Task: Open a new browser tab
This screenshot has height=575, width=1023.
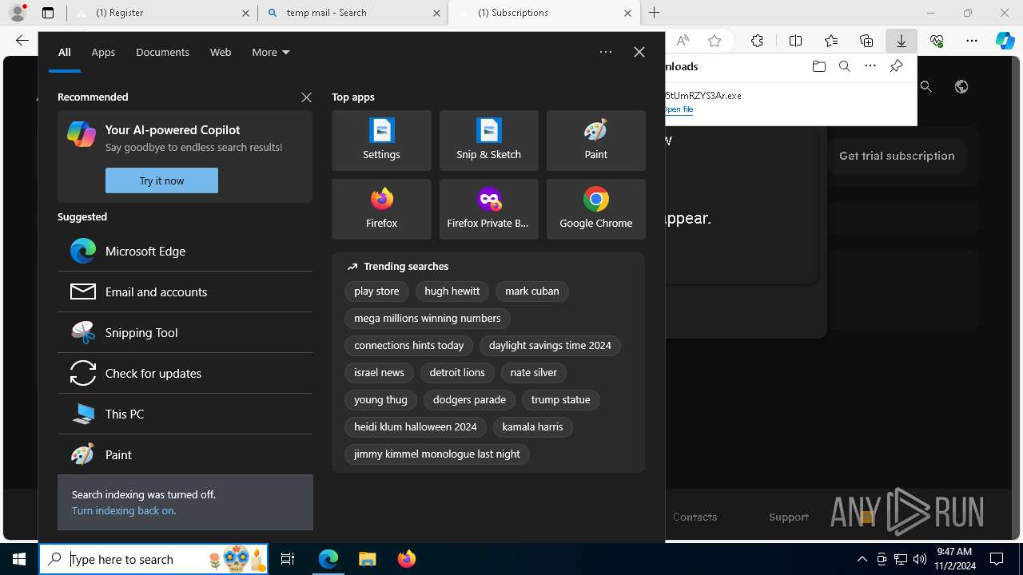Action: coord(654,13)
